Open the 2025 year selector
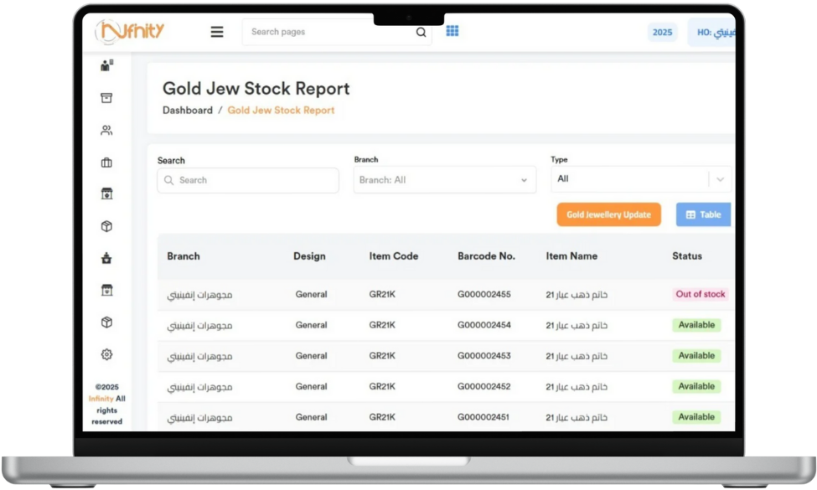 click(662, 33)
